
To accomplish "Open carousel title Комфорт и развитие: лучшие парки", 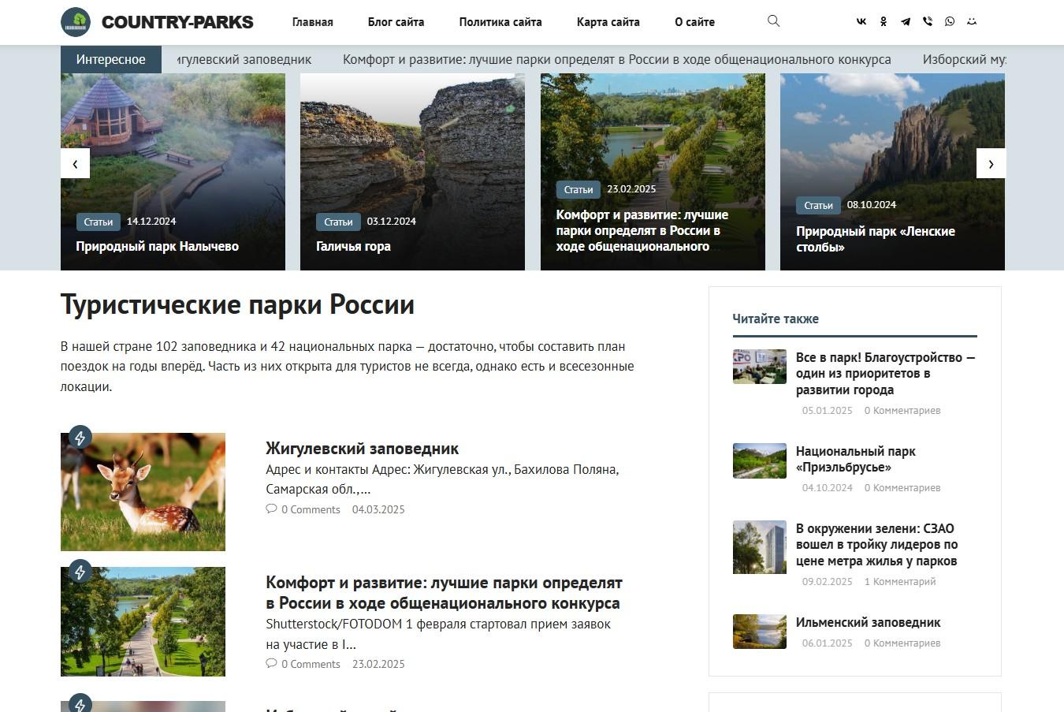I will coord(642,230).
